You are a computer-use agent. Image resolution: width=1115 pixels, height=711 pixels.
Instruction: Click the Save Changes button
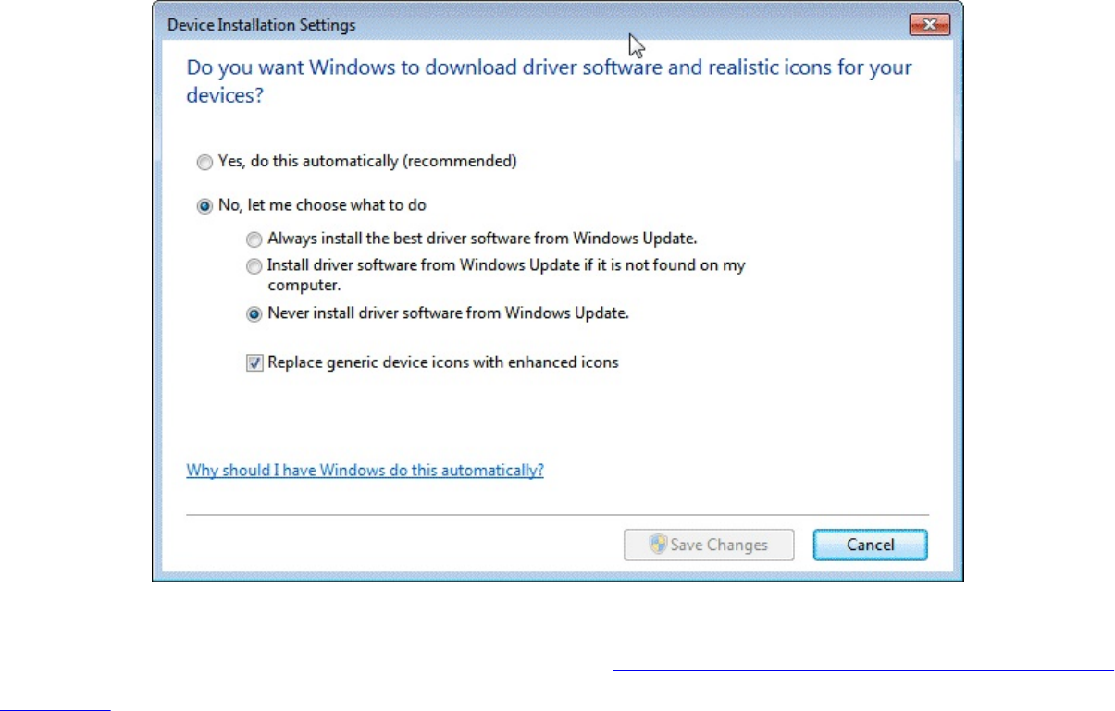coord(709,545)
